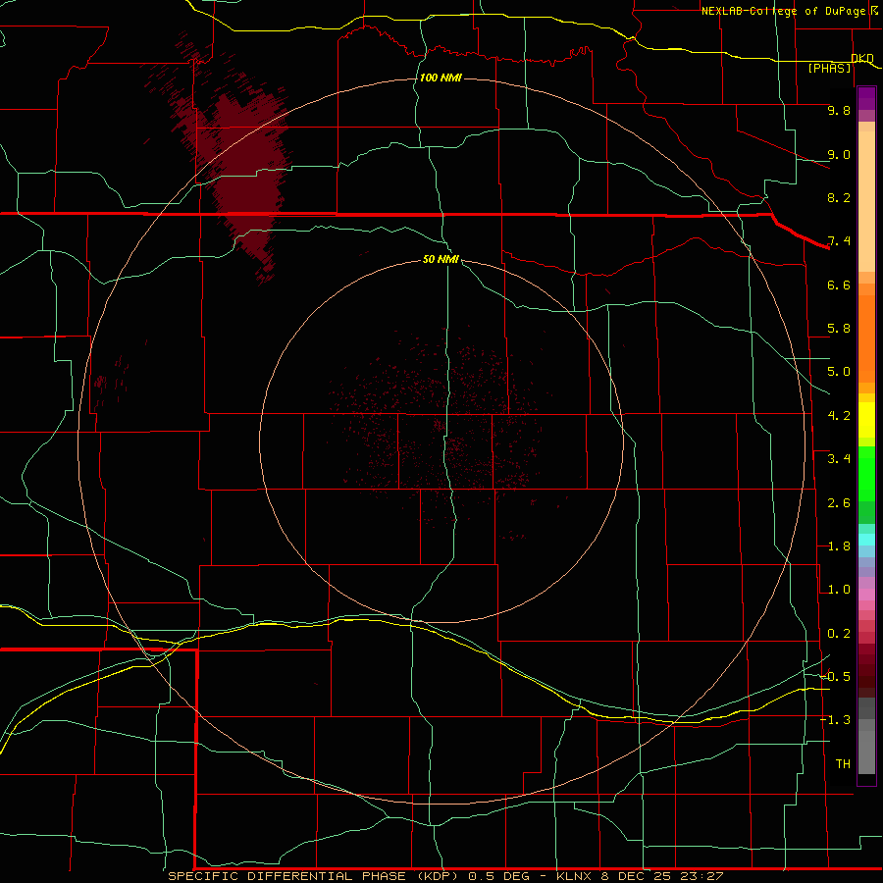
Task: Click the -1.3 scale value
Action: point(836,720)
